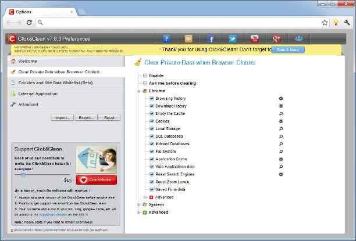Adjust the contribution amount slider
The image size is (356, 241).
(x=23, y=175)
